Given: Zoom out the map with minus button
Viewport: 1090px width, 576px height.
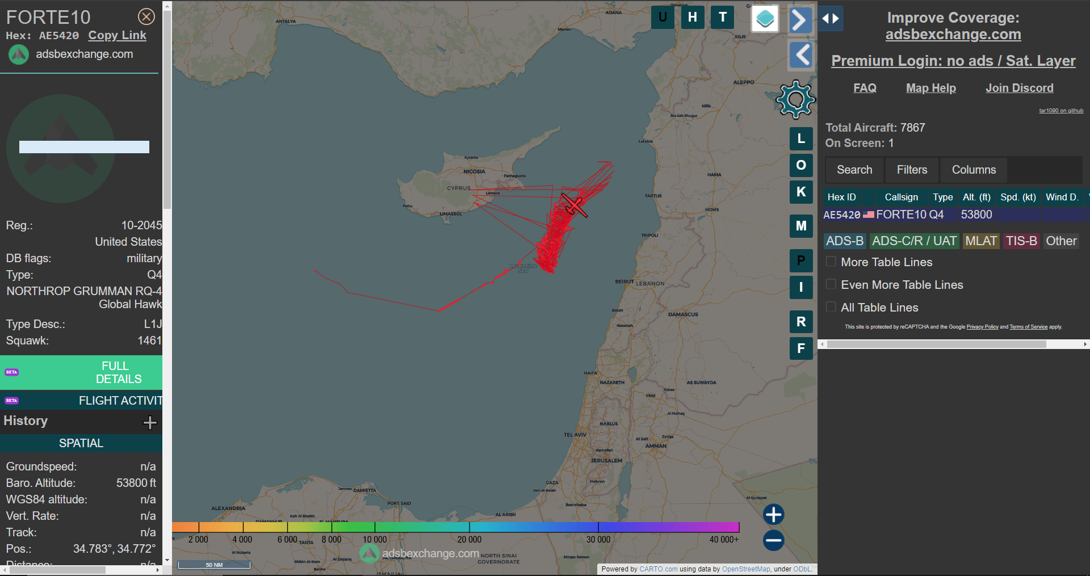Looking at the screenshot, I should [x=773, y=540].
